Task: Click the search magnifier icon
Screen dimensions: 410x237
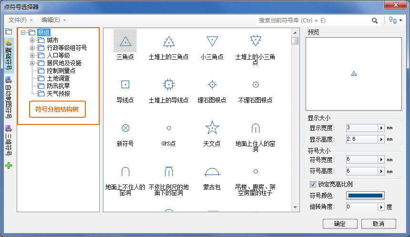Action: (x=375, y=21)
